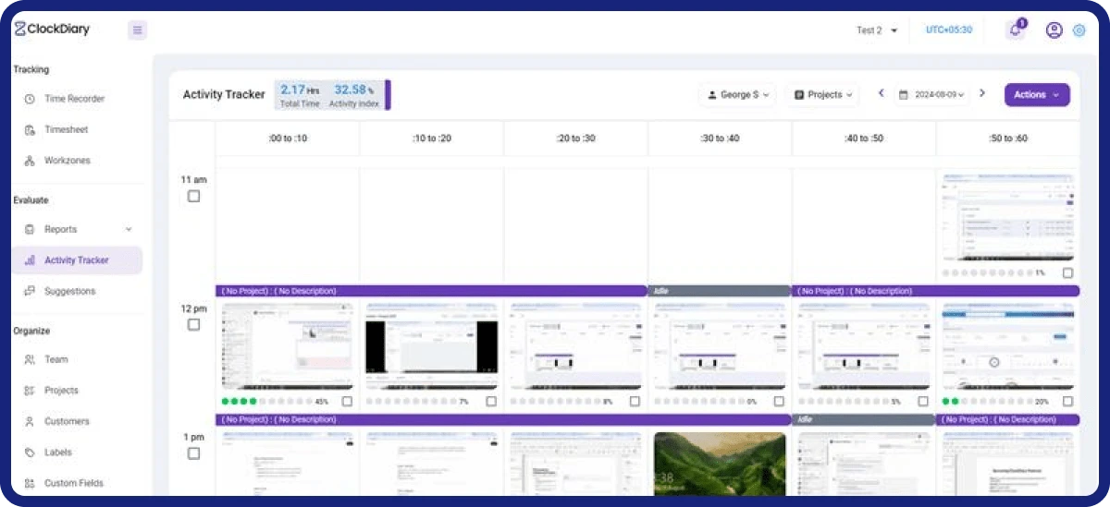Go to next date with right arrow
This screenshot has height=507, width=1110.
tap(982, 93)
